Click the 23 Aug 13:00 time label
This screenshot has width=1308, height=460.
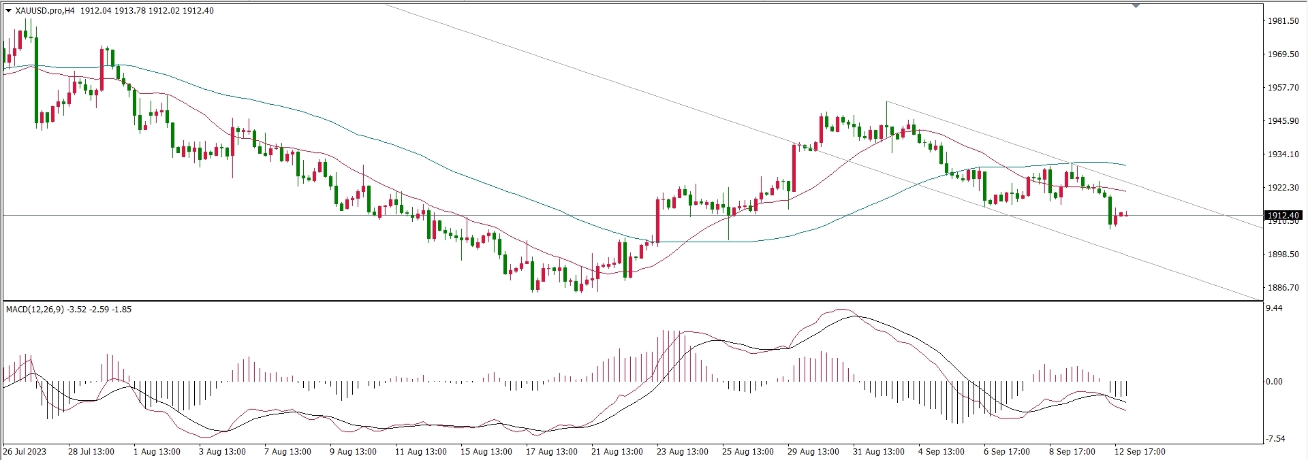(682, 451)
